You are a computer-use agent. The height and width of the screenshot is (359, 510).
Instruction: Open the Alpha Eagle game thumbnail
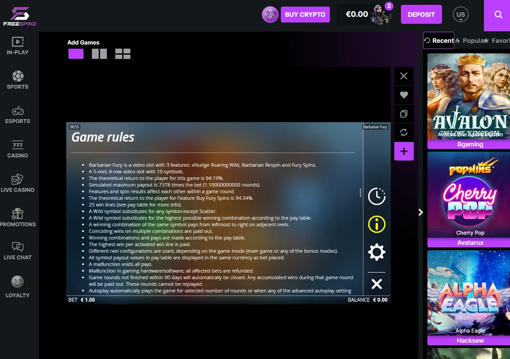click(468, 293)
